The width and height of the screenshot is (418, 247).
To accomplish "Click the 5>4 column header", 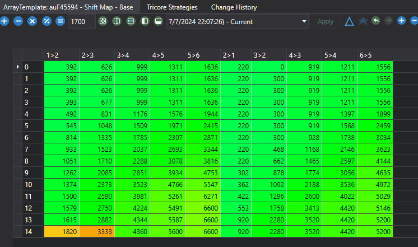I will tap(340, 55).
